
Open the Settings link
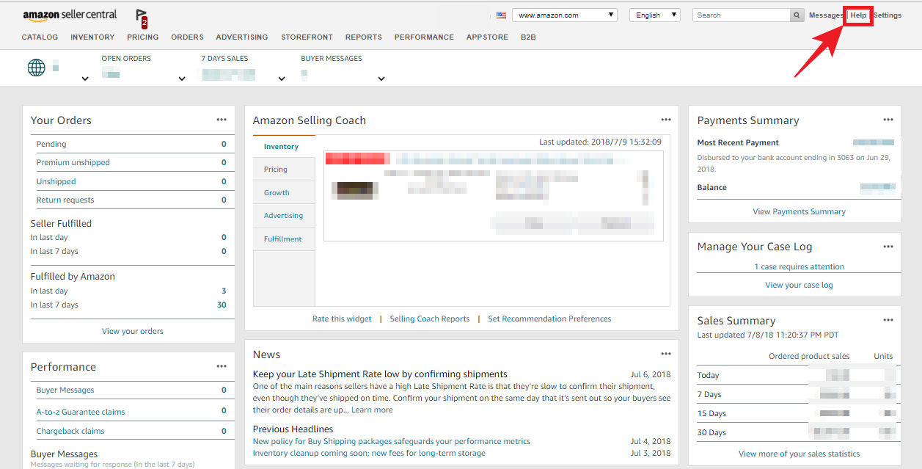(x=888, y=15)
